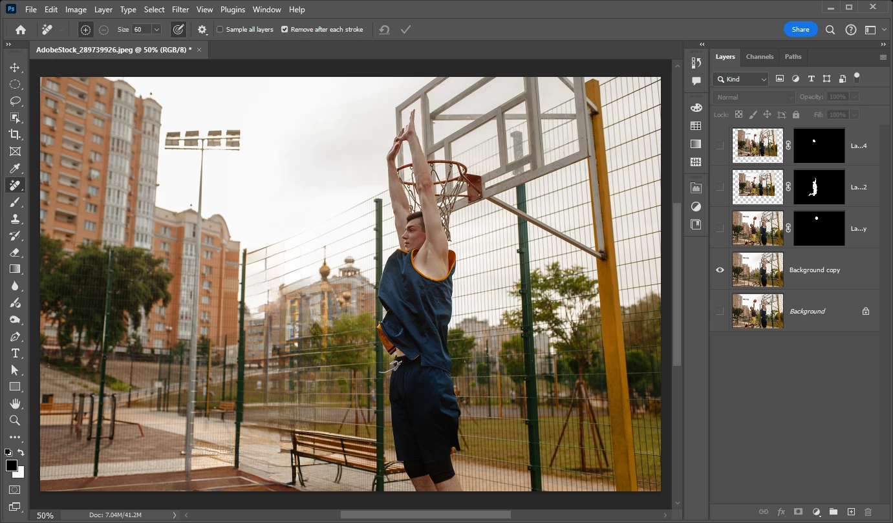
Task: Add layer mask from Layers panel footer
Action: click(799, 512)
